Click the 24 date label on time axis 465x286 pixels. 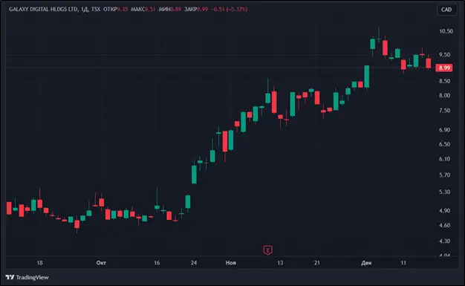coord(194,263)
